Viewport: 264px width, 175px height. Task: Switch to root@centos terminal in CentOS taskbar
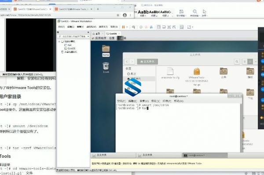click(x=205, y=155)
